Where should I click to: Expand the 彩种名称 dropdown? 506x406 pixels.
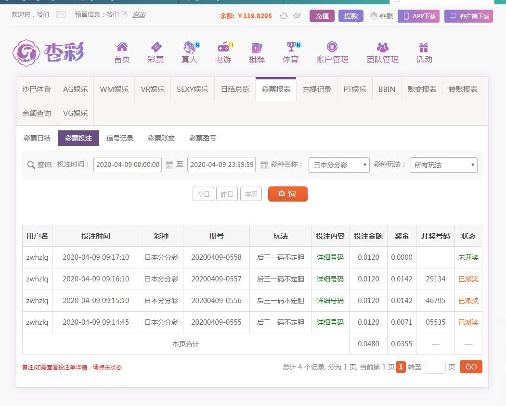coord(339,165)
